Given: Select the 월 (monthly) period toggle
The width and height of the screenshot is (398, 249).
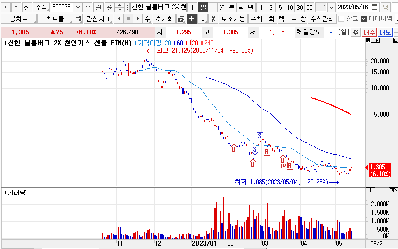Looking at the screenshot, I should pos(222,7).
